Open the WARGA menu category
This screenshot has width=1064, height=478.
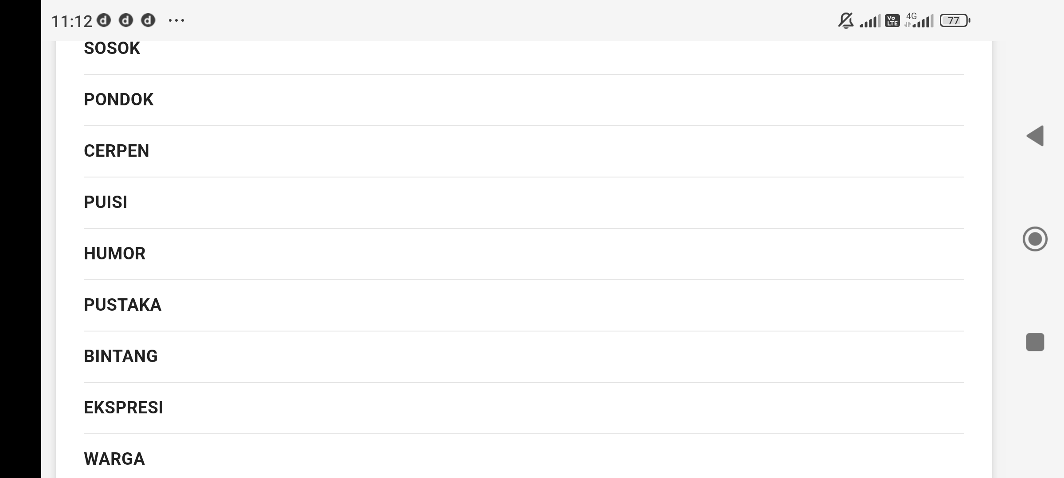click(x=114, y=459)
